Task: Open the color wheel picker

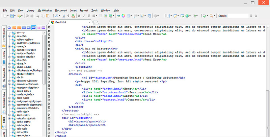Action: (x=123, y=16)
